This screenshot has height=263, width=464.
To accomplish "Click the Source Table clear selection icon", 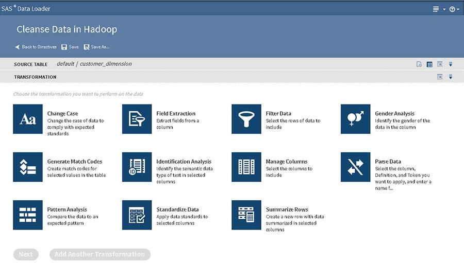I will tap(440, 64).
